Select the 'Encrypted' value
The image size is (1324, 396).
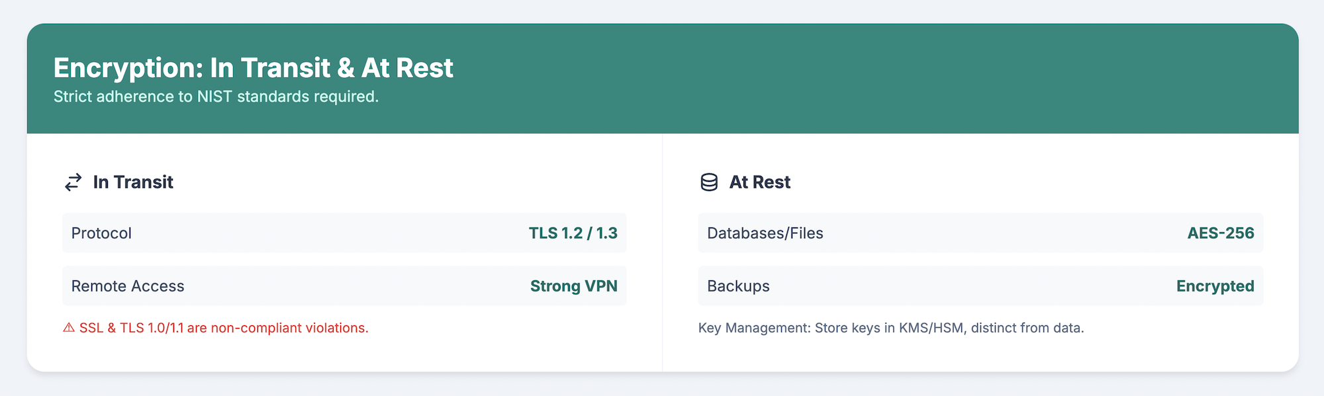(1215, 286)
